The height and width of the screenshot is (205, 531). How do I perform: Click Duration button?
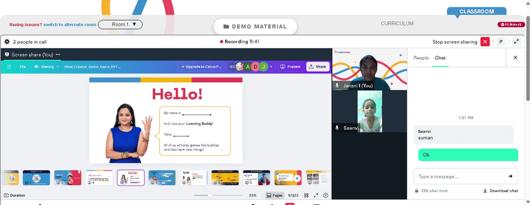14,195
